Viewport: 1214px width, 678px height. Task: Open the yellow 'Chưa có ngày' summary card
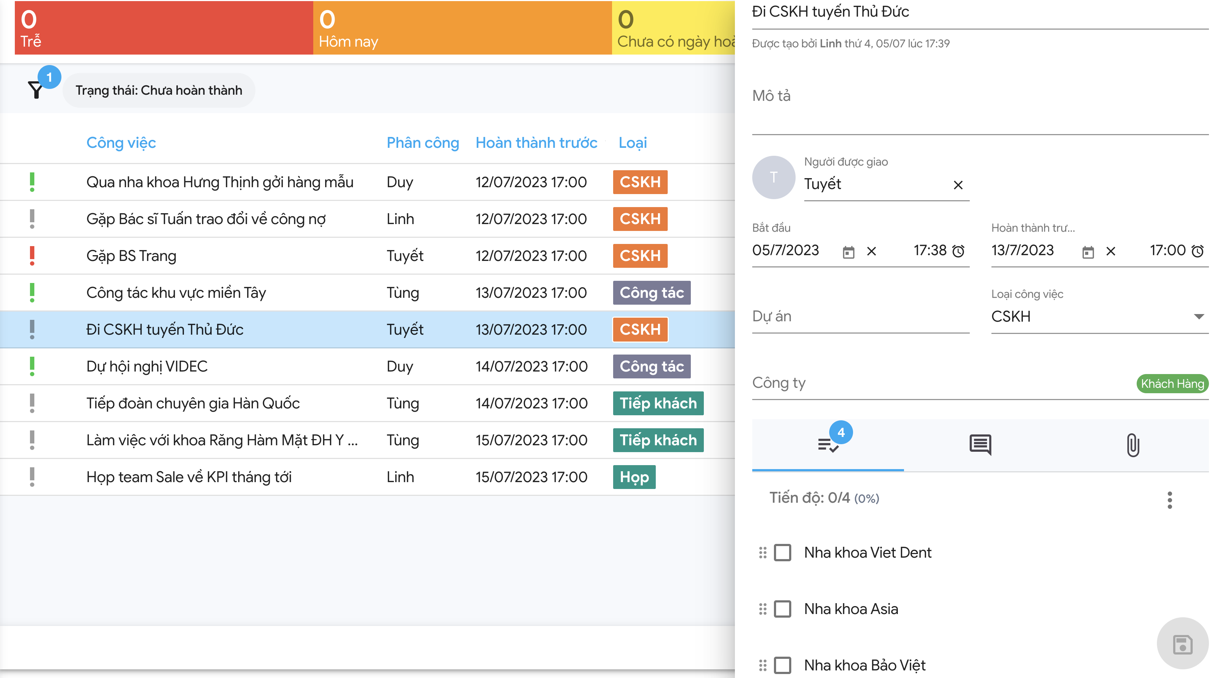tap(673, 28)
